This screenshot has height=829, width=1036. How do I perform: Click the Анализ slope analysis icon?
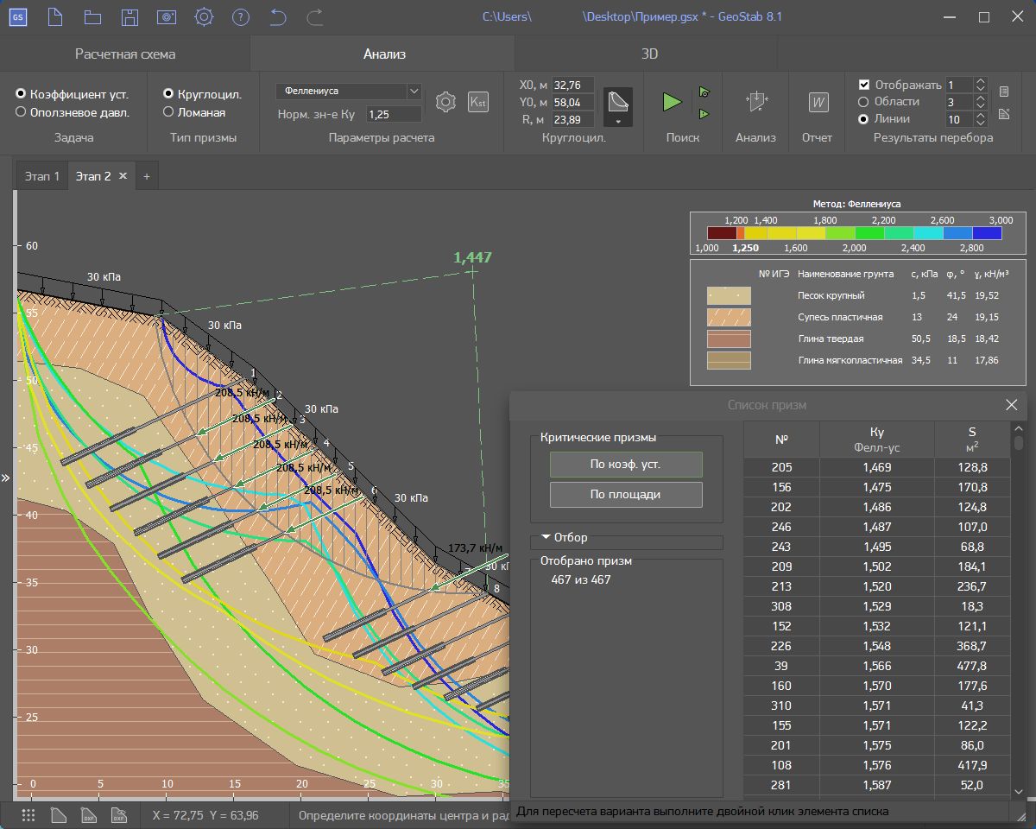pyautogui.click(x=755, y=102)
